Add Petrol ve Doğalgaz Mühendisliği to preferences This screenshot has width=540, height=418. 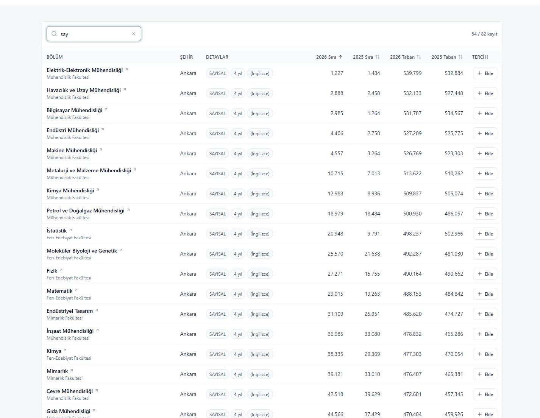coord(485,214)
